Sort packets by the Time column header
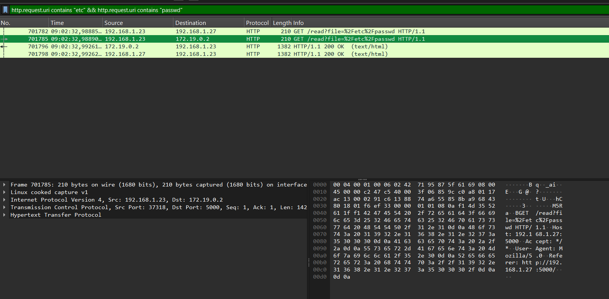This screenshot has height=299, width=609. coord(57,23)
